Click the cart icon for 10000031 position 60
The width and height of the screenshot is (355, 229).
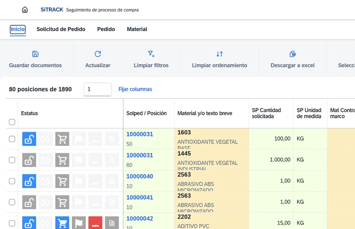pos(62,160)
